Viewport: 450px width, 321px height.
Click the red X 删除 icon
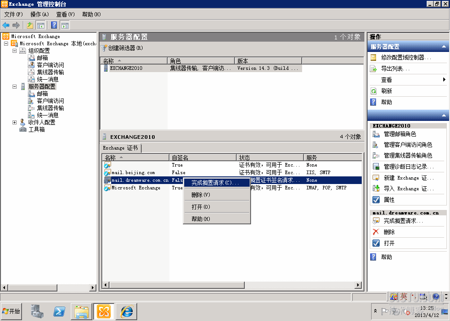click(376, 232)
